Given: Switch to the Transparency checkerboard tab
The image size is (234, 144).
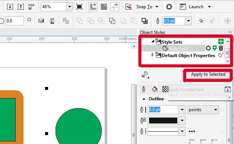Looking at the screenshot, I should coord(165,89).
